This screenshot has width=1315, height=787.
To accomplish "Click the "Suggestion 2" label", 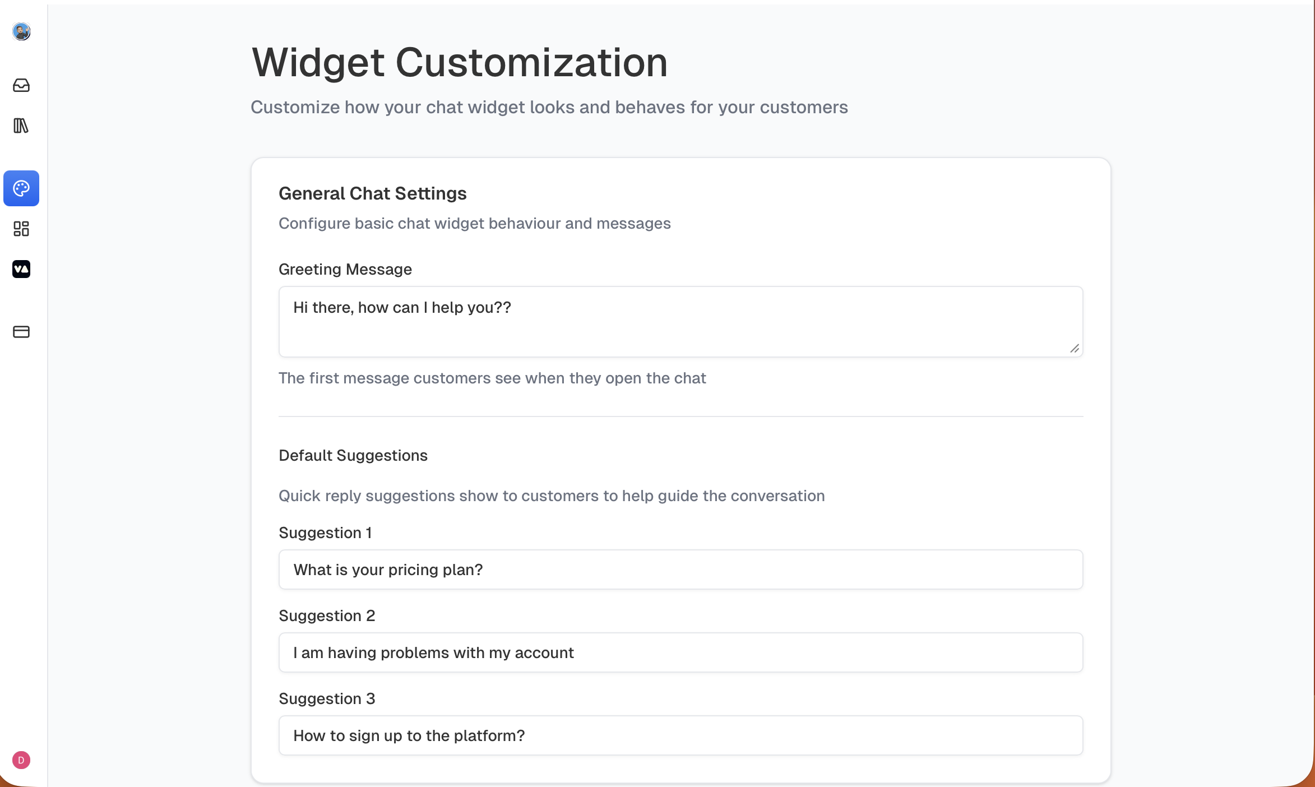I will (x=327, y=615).
